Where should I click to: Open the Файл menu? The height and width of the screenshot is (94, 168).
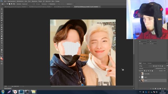tap(5, 1)
